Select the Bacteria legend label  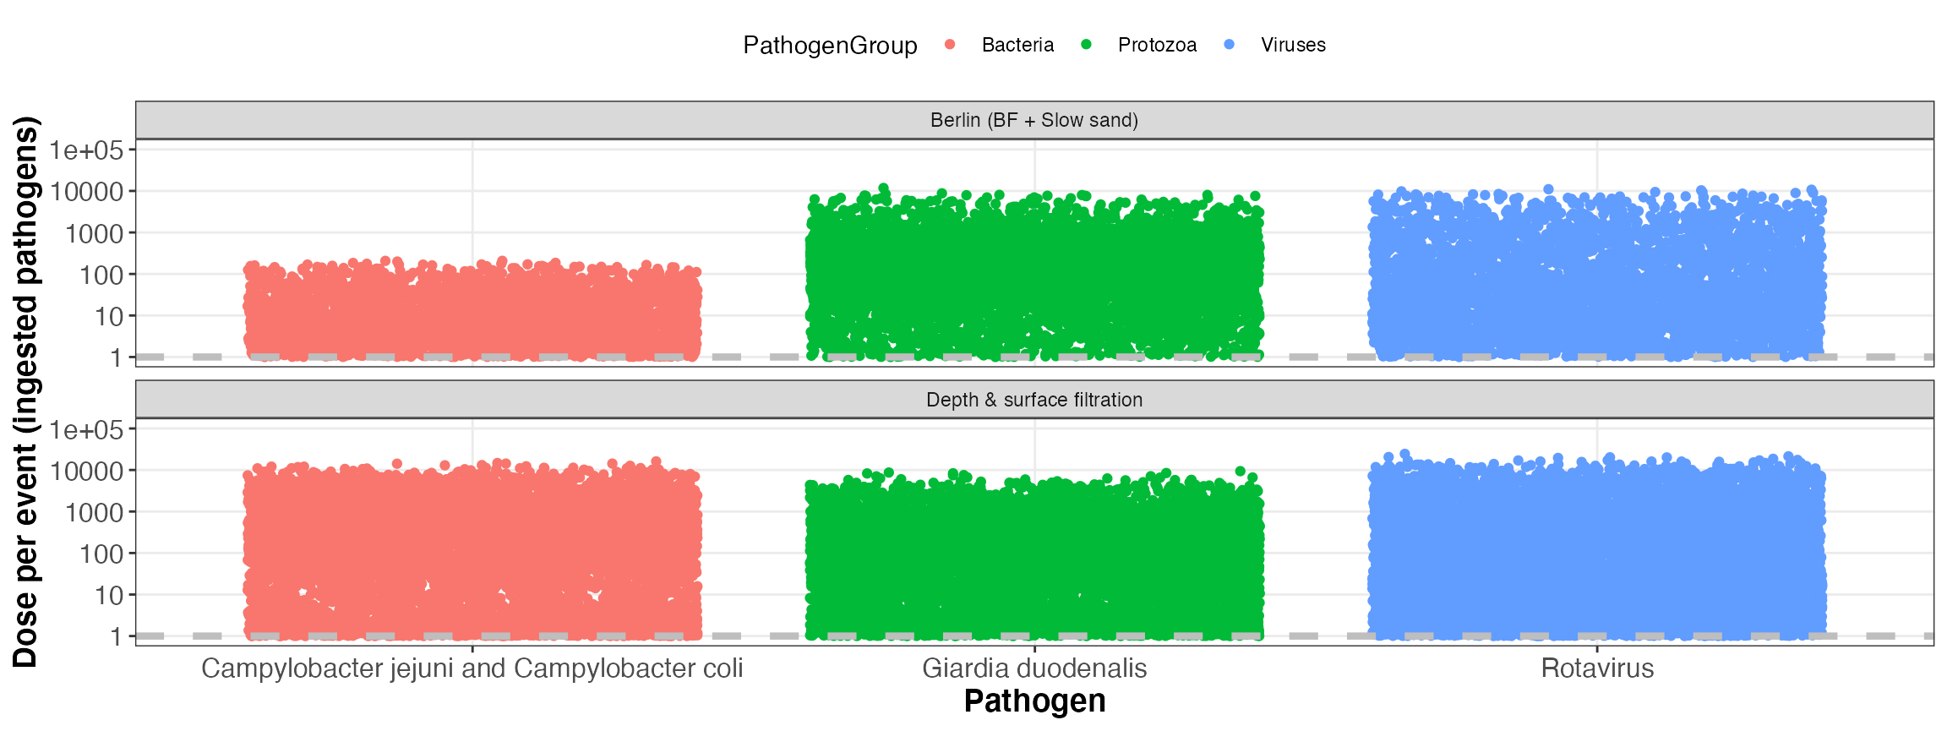pos(1017,45)
